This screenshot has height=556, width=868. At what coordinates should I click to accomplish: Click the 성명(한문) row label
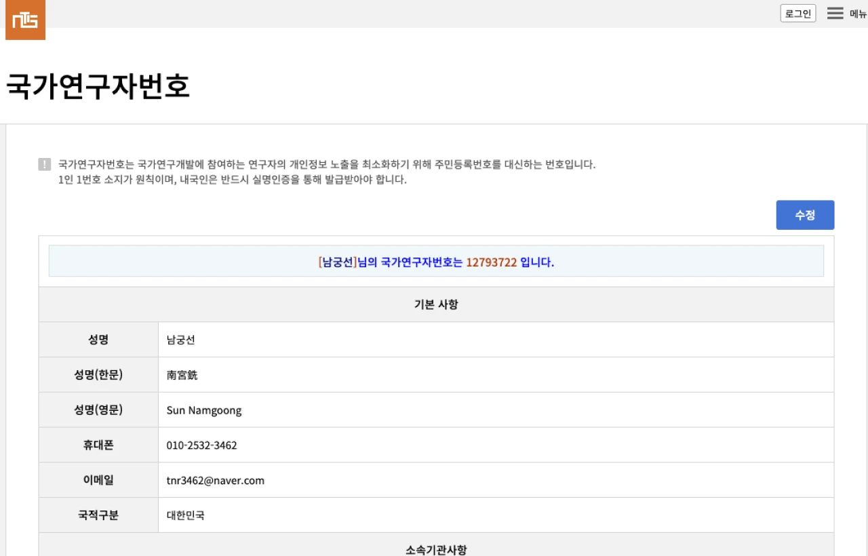tap(98, 375)
